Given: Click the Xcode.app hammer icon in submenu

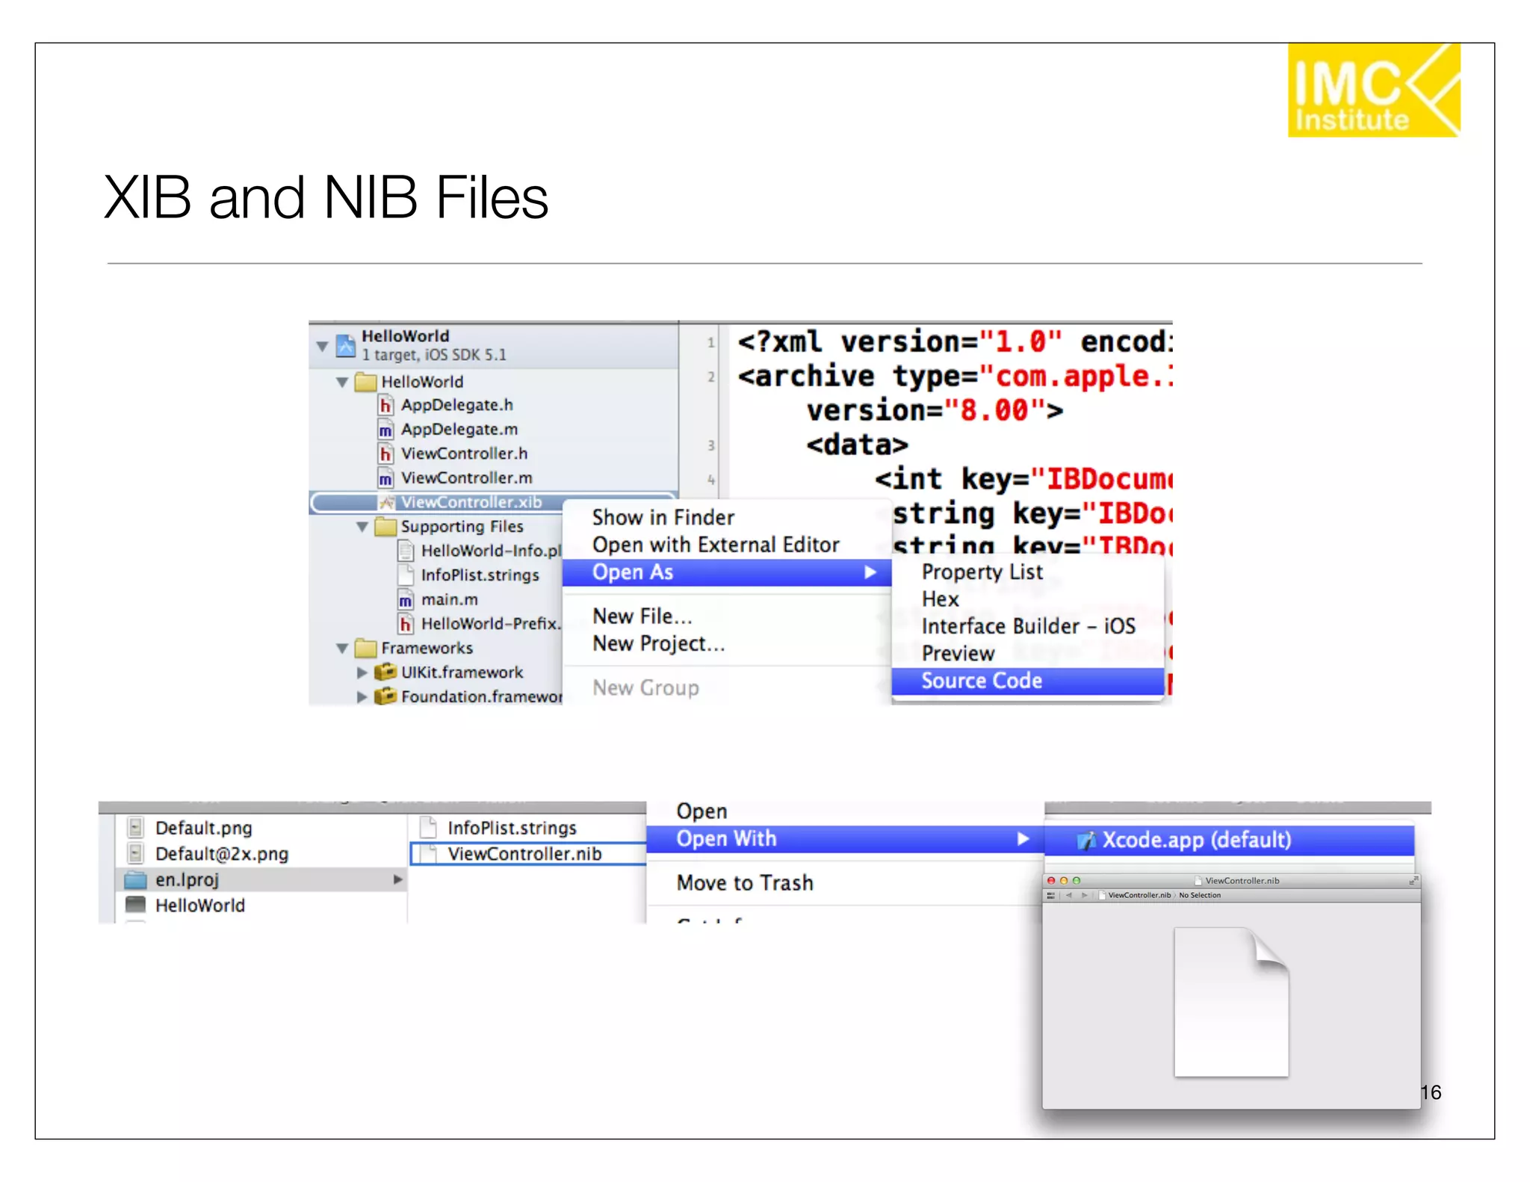Looking at the screenshot, I should click(1086, 841).
